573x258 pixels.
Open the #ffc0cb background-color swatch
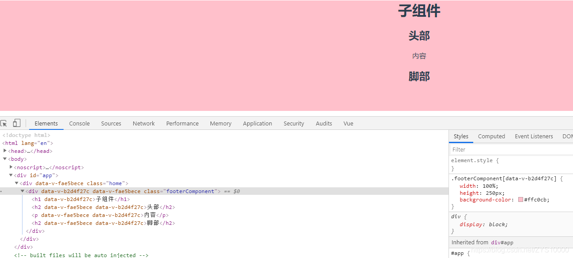point(520,200)
